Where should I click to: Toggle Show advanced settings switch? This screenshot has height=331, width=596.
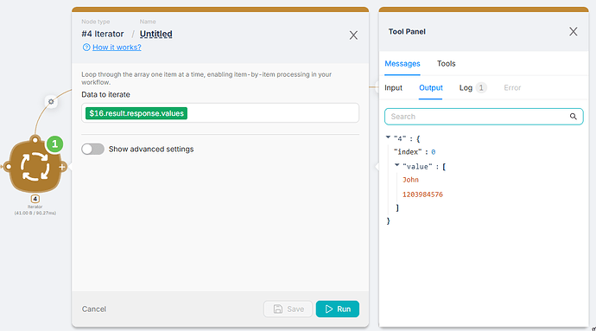tap(92, 150)
